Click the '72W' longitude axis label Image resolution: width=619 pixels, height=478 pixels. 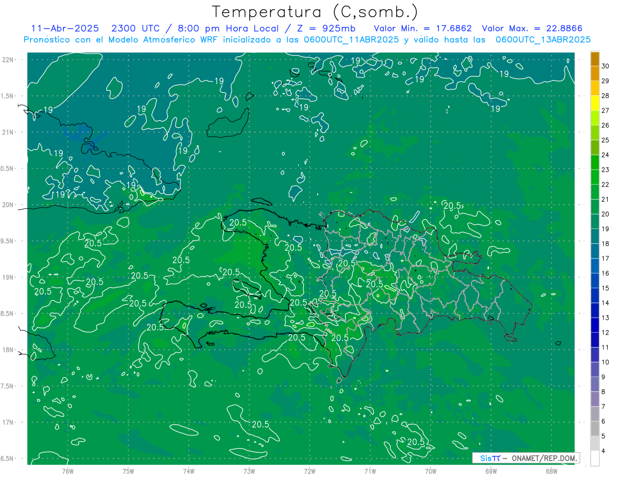310,471
